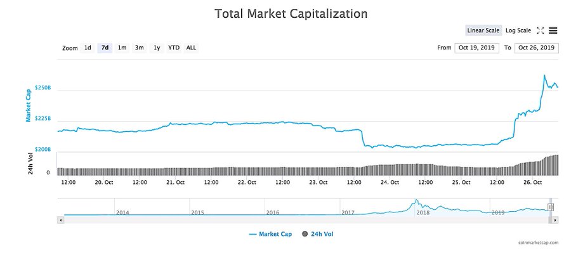Toggle fullscreen chart view icon
Viewport: 571px width, 253px height.
(x=541, y=30)
